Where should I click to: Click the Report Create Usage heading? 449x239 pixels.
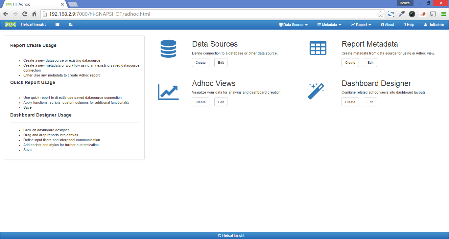tap(33, 45)
